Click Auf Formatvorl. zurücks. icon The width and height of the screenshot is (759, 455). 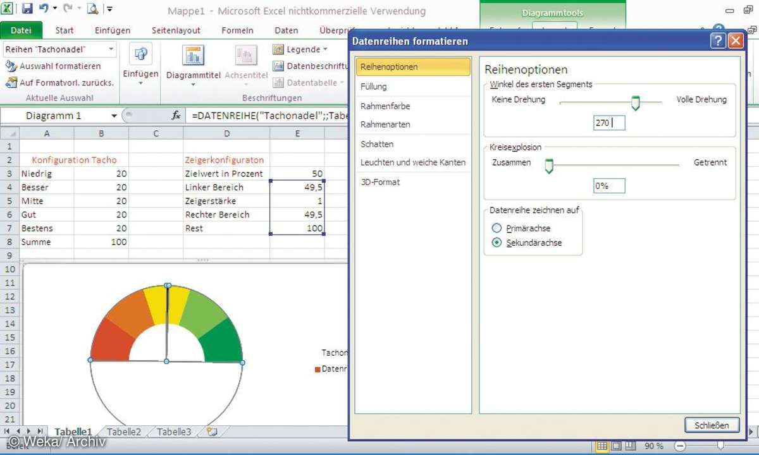point(11,83)
